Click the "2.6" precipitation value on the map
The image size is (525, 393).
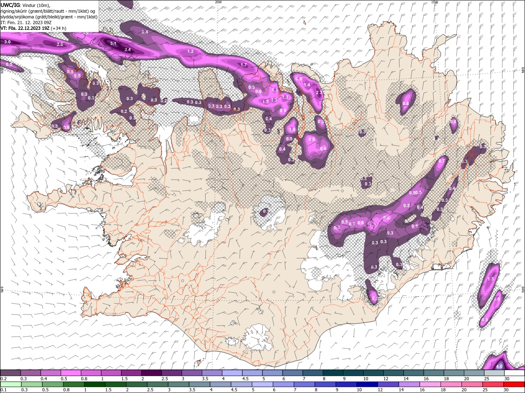60,44
